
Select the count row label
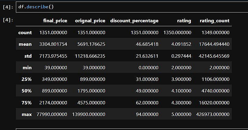pyautogui.click(x=25, y=32)
